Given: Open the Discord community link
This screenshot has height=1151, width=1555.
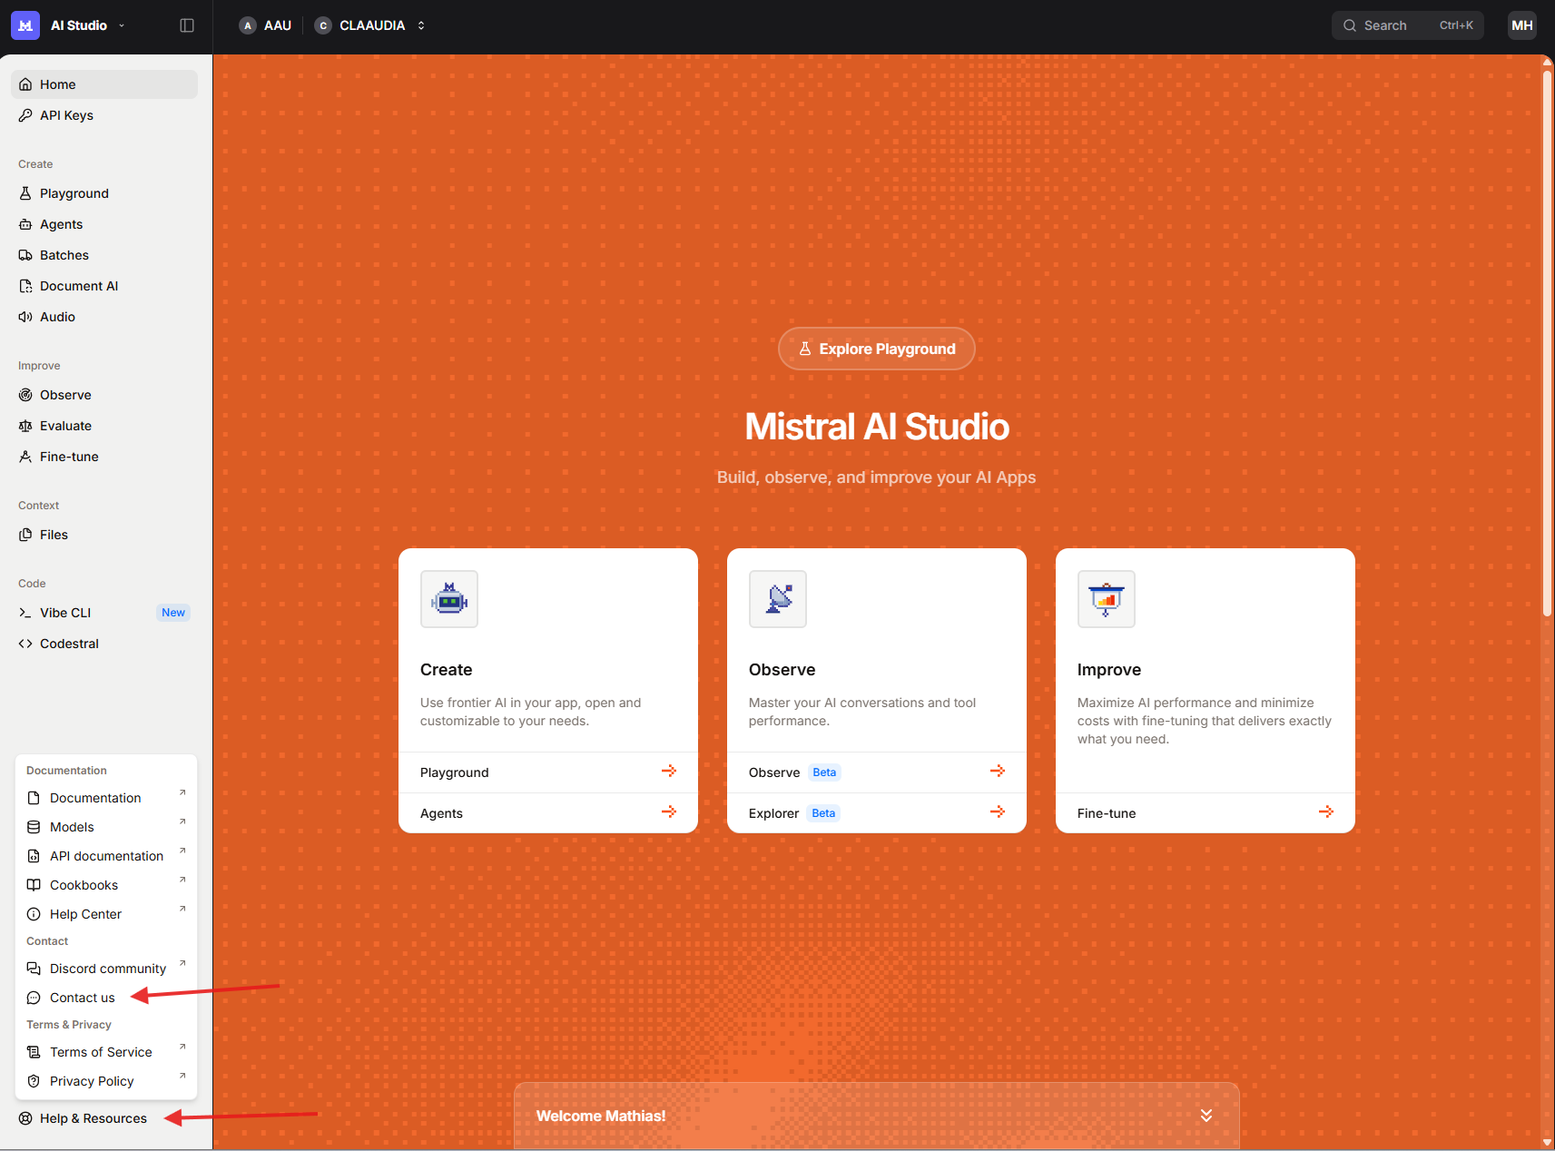Looking at the screenshot, I should tap(106, 968).
